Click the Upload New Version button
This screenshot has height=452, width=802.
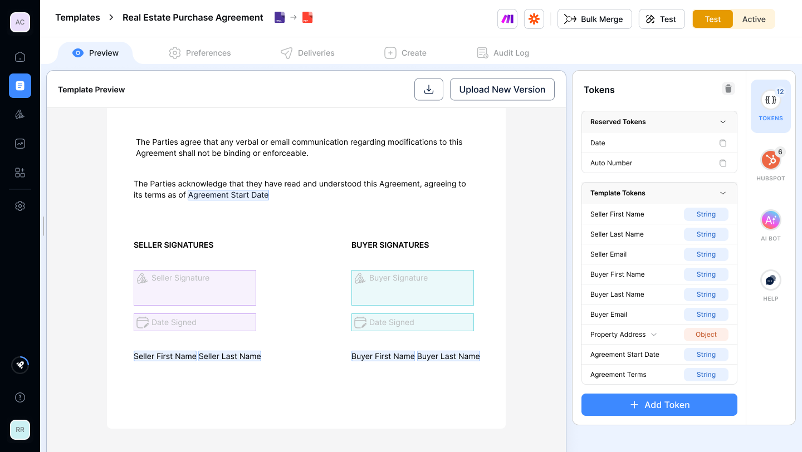click(x=502, y=89)
